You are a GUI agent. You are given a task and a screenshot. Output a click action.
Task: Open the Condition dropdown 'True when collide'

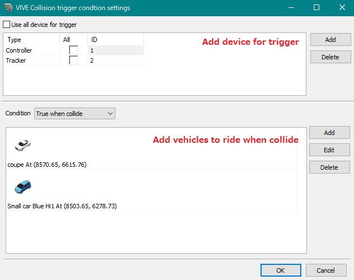(x=74, y=114)
